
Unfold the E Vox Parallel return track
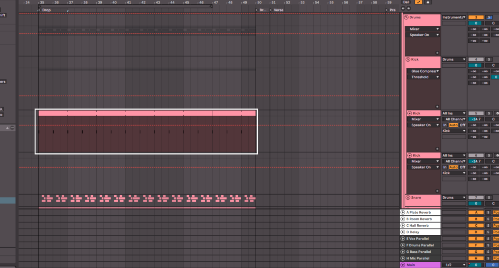[403, 238]
